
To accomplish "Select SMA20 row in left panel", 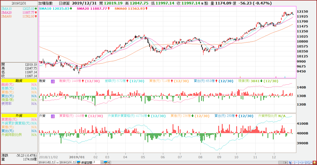I will [x=19, y=12].
